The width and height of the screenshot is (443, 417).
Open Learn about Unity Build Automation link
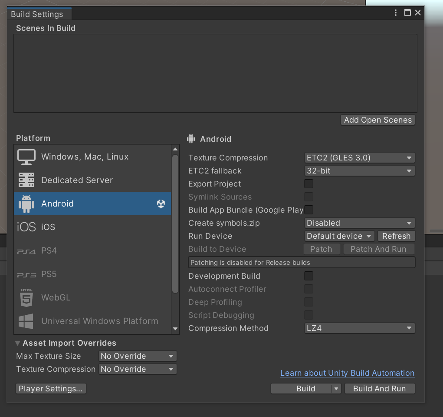pos(347,373)
